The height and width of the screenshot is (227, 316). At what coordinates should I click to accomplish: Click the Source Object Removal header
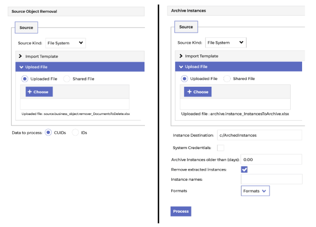point(76,11)
